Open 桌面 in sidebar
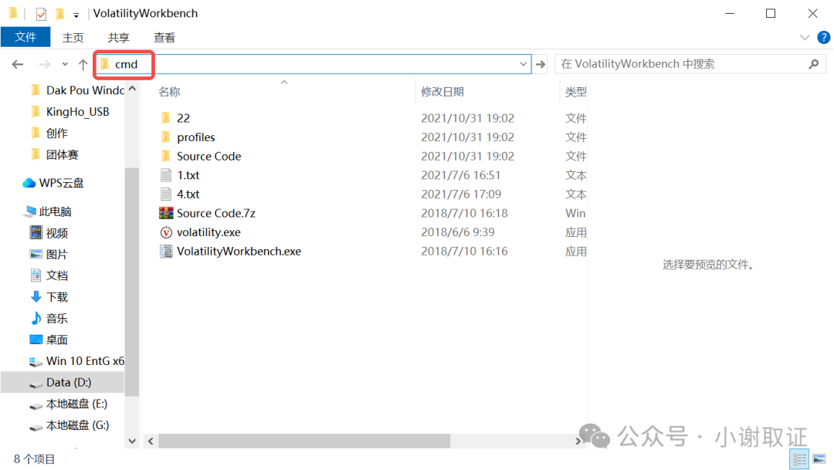The image size is (834, 470). [x=57, y=340]
